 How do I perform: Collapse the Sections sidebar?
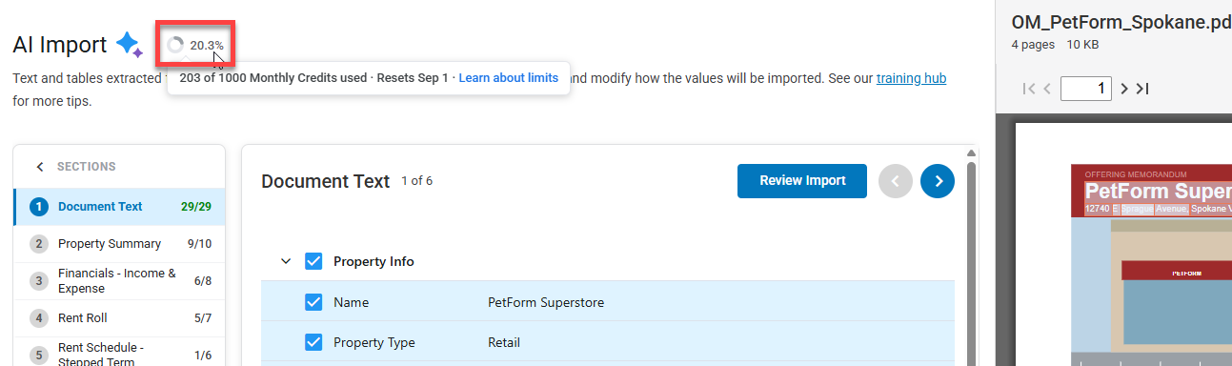[x=40, y=167]
